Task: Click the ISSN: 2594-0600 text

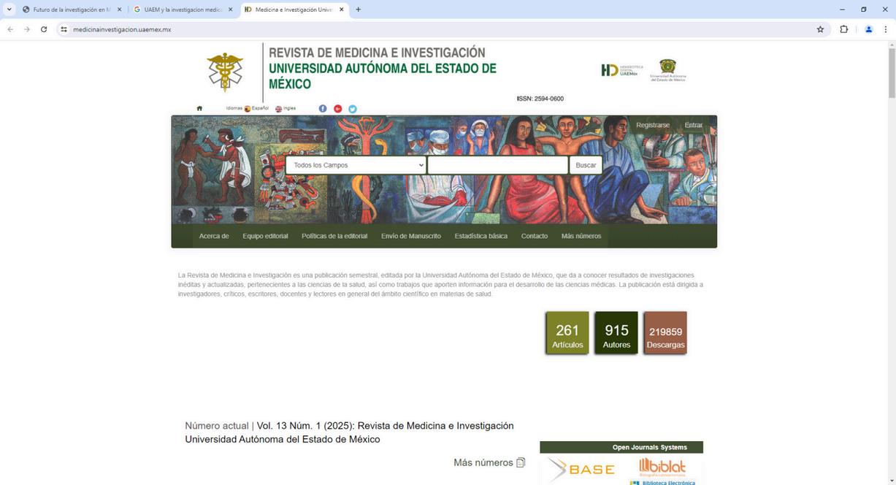Action: click(x=540, y=99)
